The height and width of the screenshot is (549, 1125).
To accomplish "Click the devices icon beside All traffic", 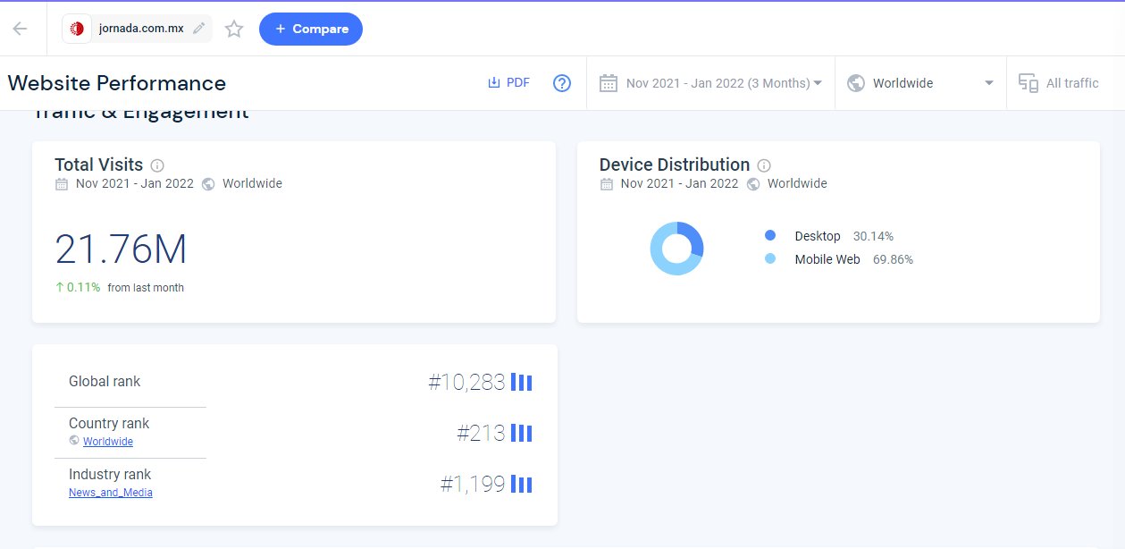I will tap(1028, 83).
